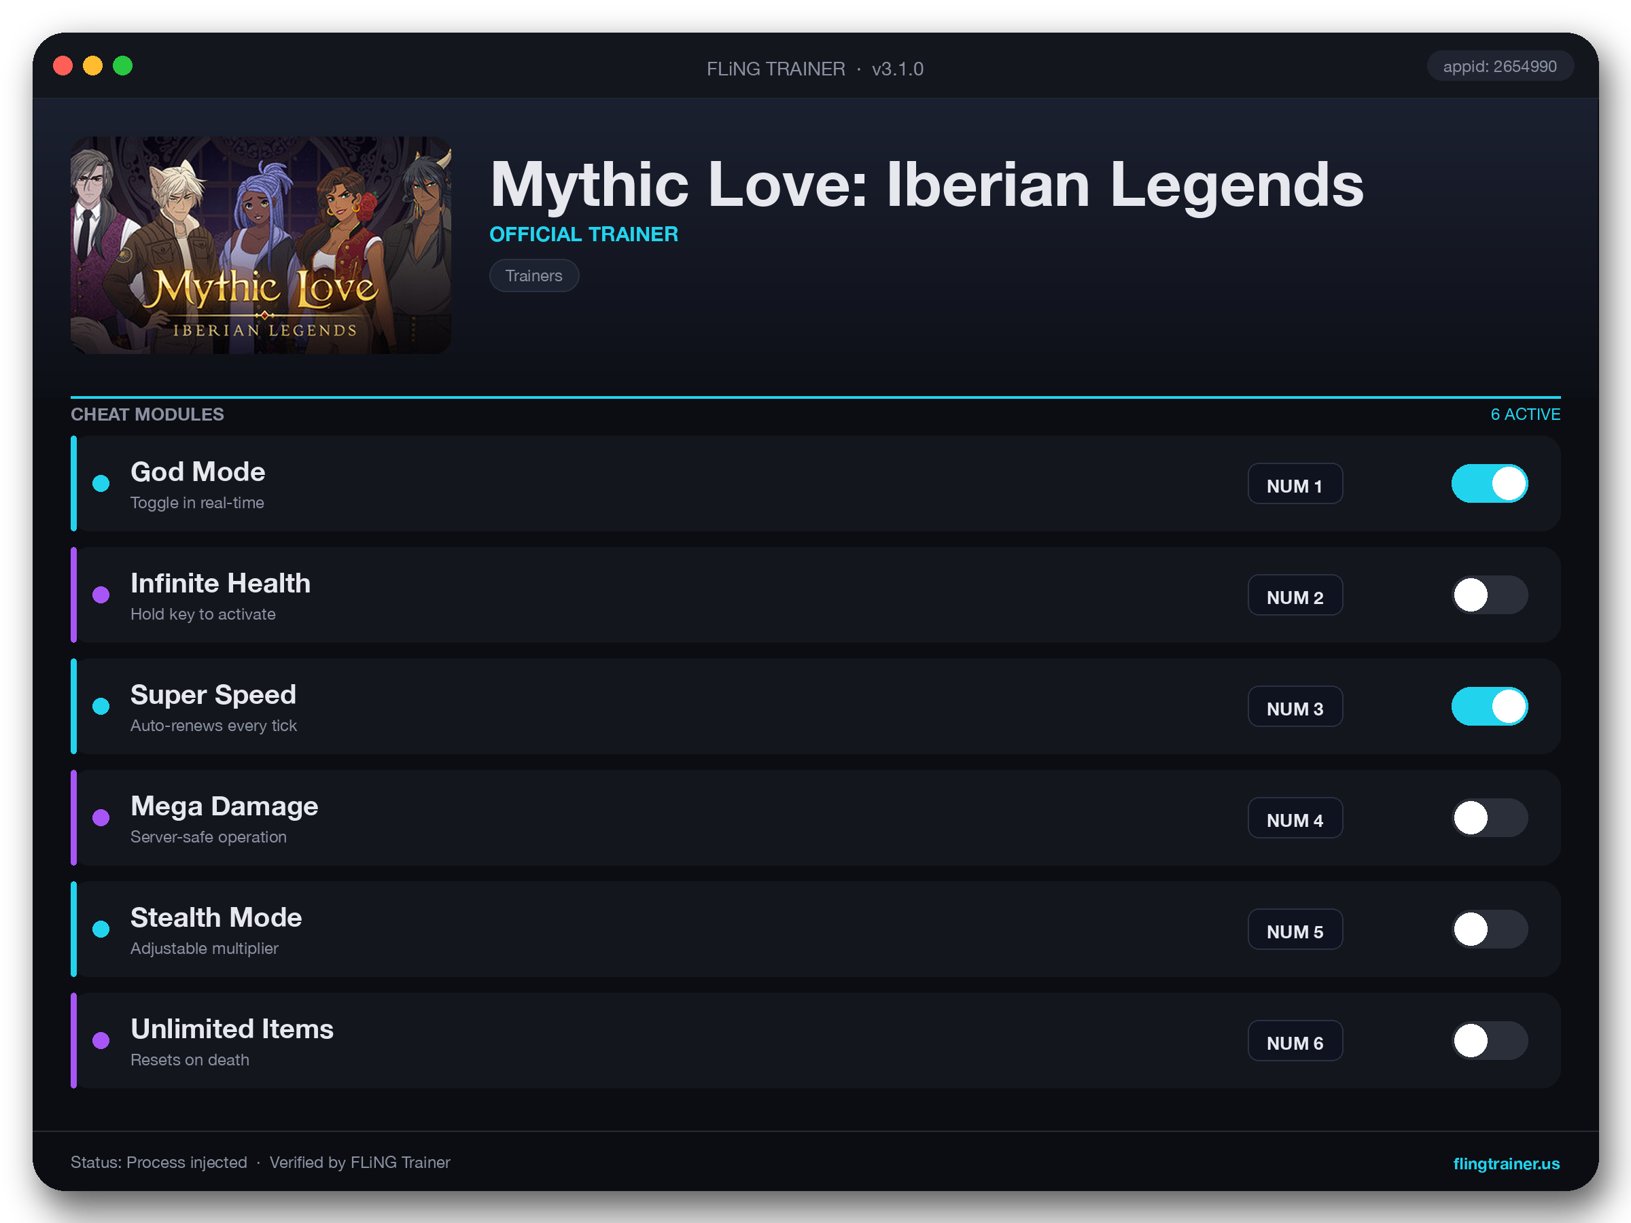This screenshot has height=1223, width=1631.
Task: Select the God Mode module title
Action: pyautogui.click(x=198, y=472)
